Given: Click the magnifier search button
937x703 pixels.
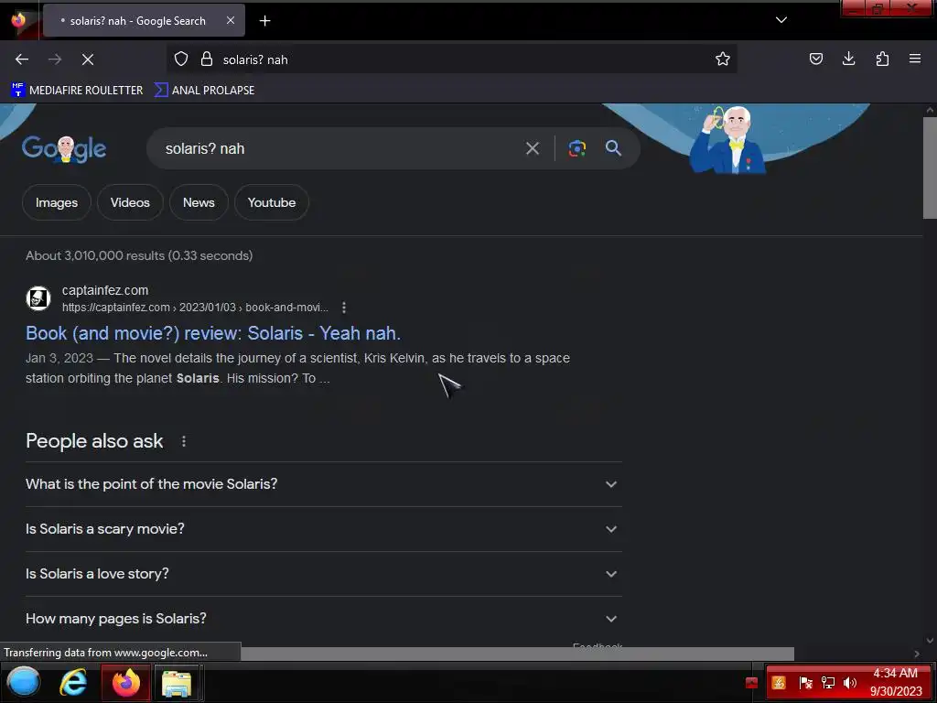Looking at the screenshot, I should click(613, 148).
